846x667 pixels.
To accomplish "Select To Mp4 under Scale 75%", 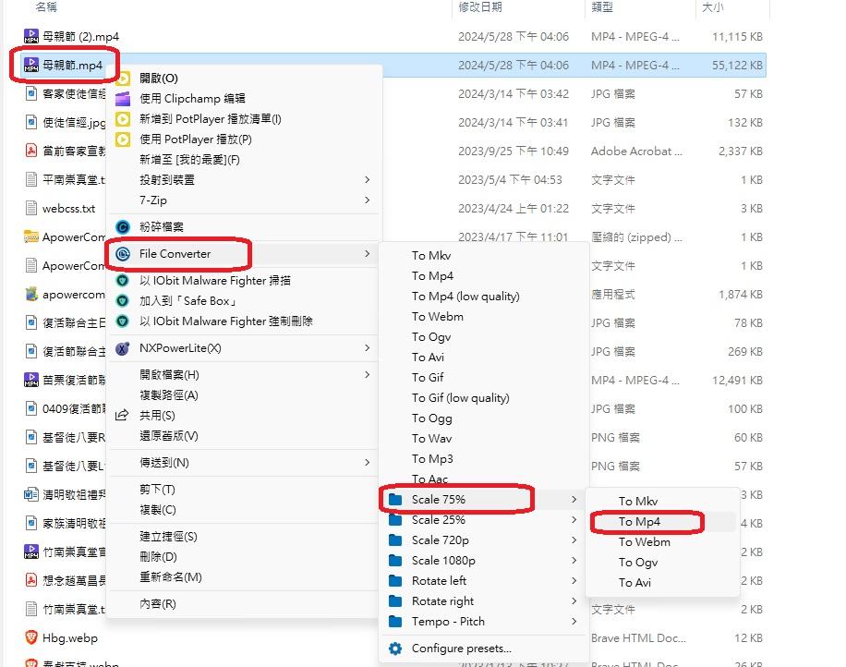I will click(x=640, y=522).
